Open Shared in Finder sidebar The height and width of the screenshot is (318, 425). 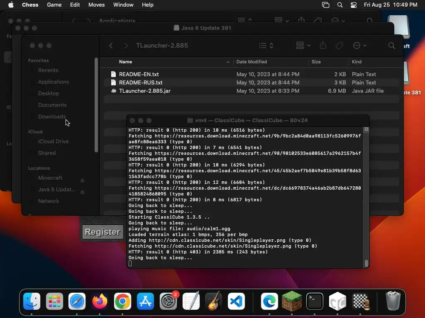(47, 153)
